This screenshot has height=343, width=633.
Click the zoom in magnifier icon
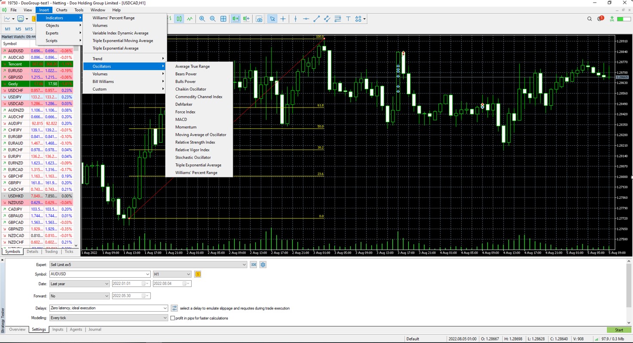(202, 19)
